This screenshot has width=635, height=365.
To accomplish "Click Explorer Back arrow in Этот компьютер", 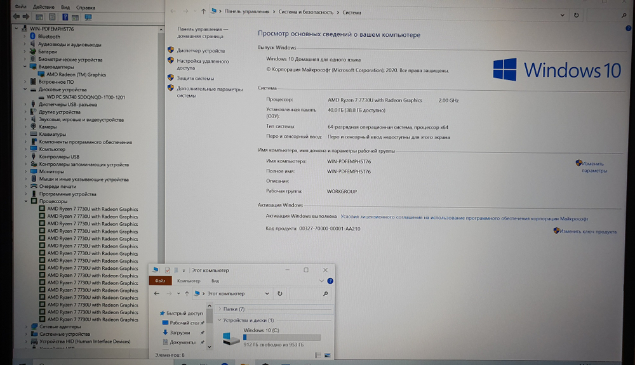I will point(157,293).
